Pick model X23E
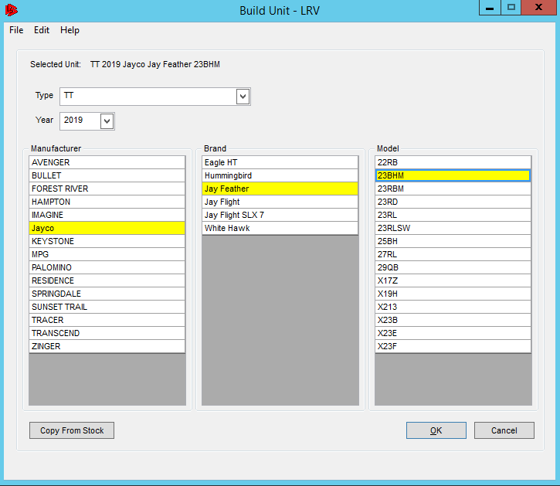Screen dimensions: 560x486 pos(453,333)
